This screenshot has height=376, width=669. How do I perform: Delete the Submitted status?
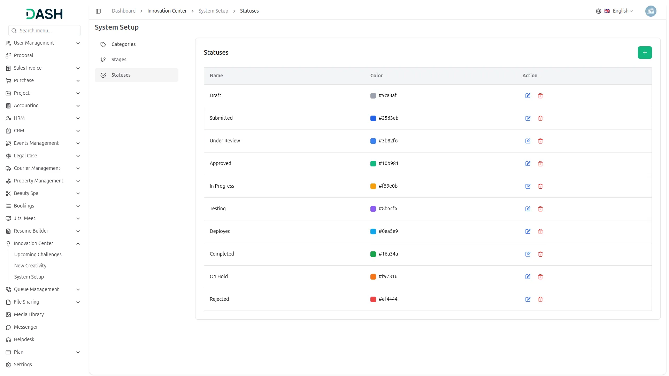[x=540, y=118]
